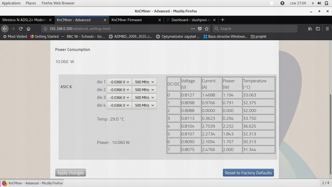
Task: Open the Firefox hamburger menu
Action: click(327, 29)
